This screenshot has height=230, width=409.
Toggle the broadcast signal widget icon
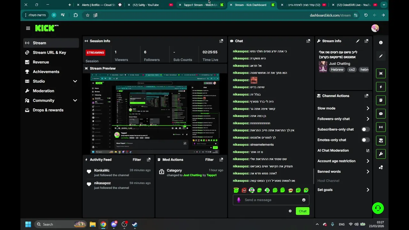[381, 127]
